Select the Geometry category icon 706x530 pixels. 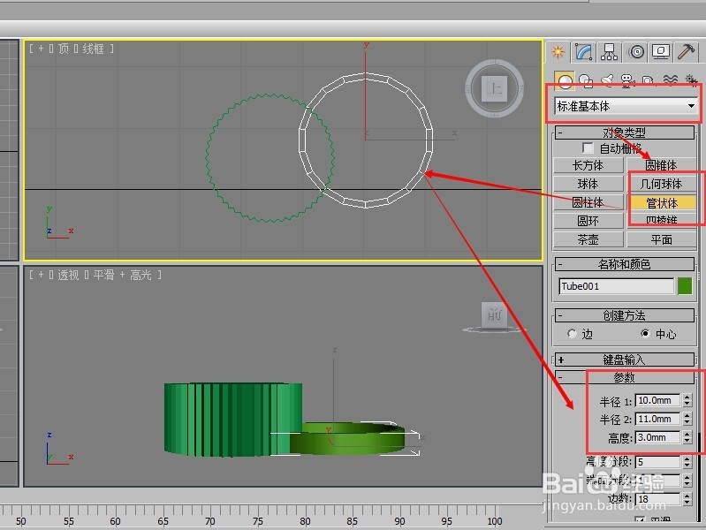click(x=564, y=81)
